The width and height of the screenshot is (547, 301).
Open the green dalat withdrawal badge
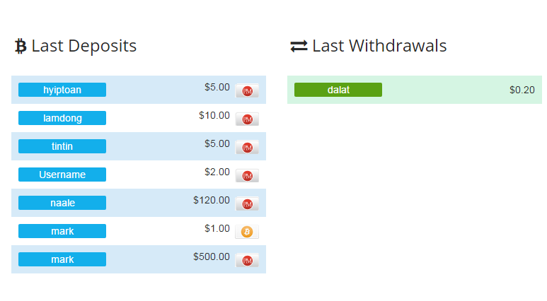[338, 90]
